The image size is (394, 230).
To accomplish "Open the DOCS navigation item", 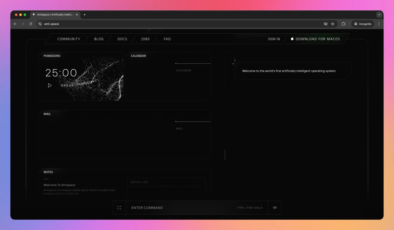I will tap(122, 39).
